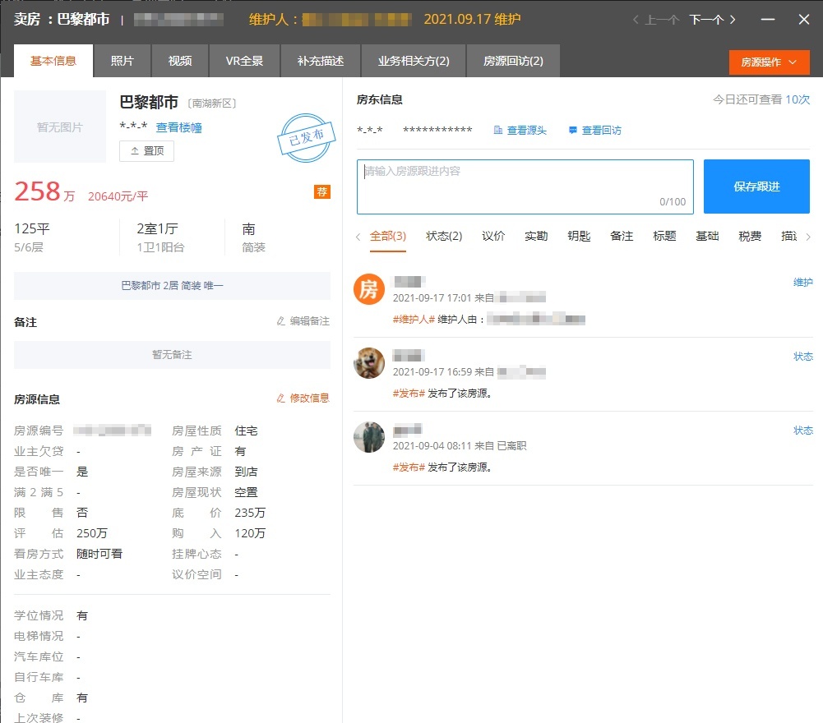
Task: Click the orange 荐 recommend badge icon
Action: pos(321,192)
